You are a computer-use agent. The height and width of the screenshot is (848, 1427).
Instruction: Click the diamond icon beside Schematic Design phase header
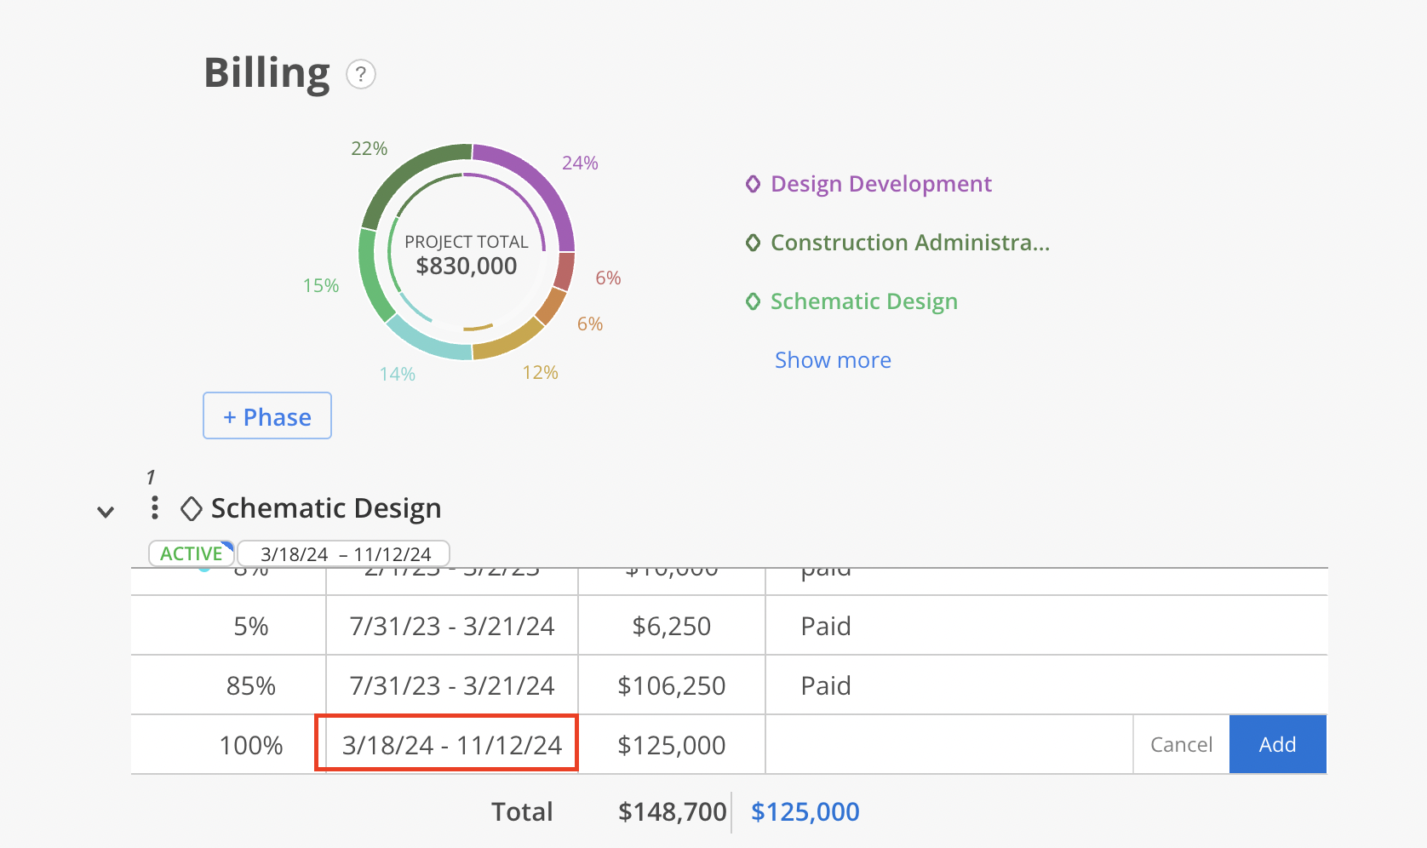191,508
